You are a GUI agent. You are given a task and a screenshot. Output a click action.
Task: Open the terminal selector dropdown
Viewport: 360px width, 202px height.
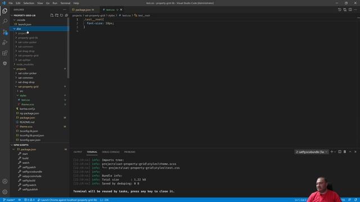311,152
